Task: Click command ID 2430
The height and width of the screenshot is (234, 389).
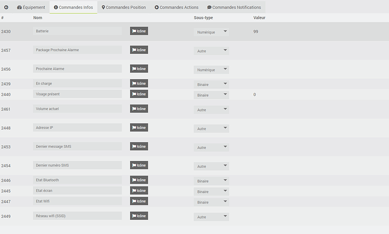Action: point(6,31)
